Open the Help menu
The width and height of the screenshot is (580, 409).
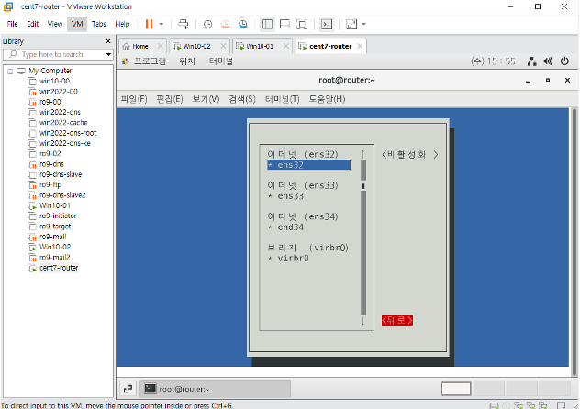click(122, 24)
